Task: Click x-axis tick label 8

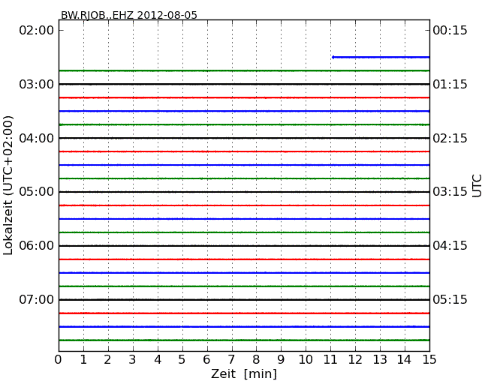Action: (256, 360)
